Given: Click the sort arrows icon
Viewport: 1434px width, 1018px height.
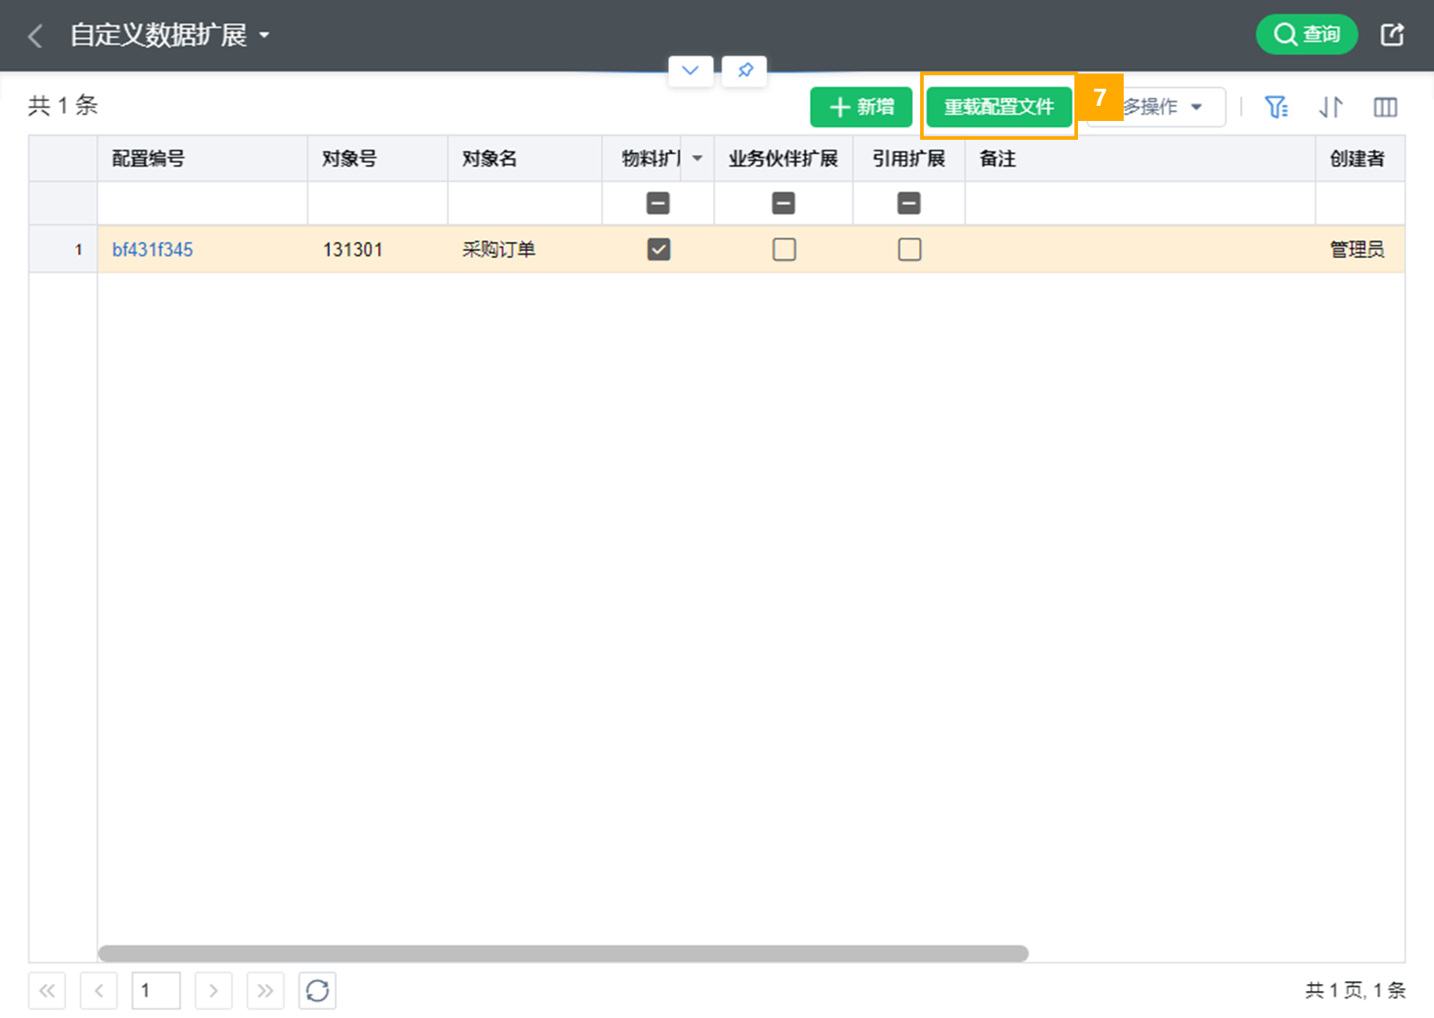Looking at the screenshot, I should [x=1330, y=108].
